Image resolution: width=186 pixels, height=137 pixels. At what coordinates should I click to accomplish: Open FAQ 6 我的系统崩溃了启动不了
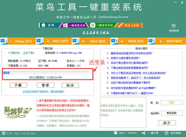click(135, 78)
